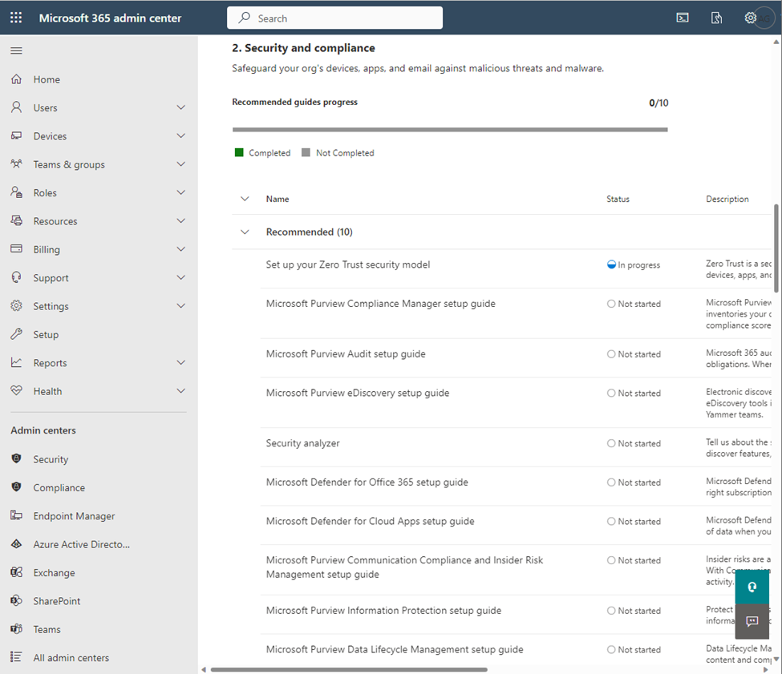Focus the Search input field
Viewport: 782px width, 674px height.
click(x=334, y=18)
